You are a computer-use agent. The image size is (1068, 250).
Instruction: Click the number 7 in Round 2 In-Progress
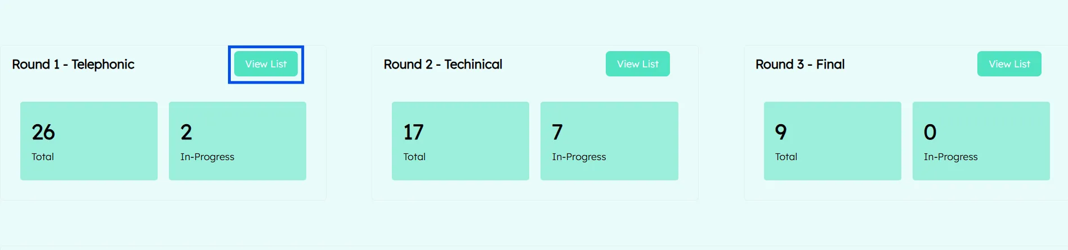click(557, 132)
